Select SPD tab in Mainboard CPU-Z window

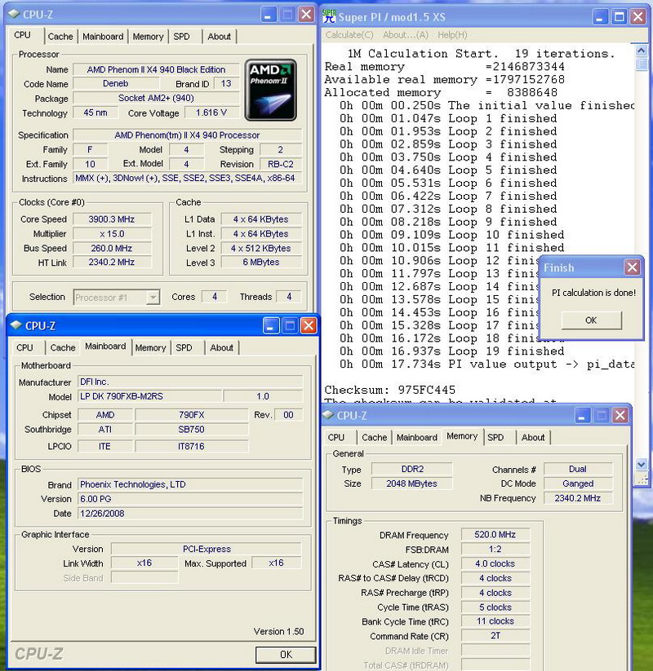point(184,348)
